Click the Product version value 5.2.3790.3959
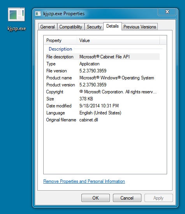This screenshot has width=185, height=214. pos(93,85)
